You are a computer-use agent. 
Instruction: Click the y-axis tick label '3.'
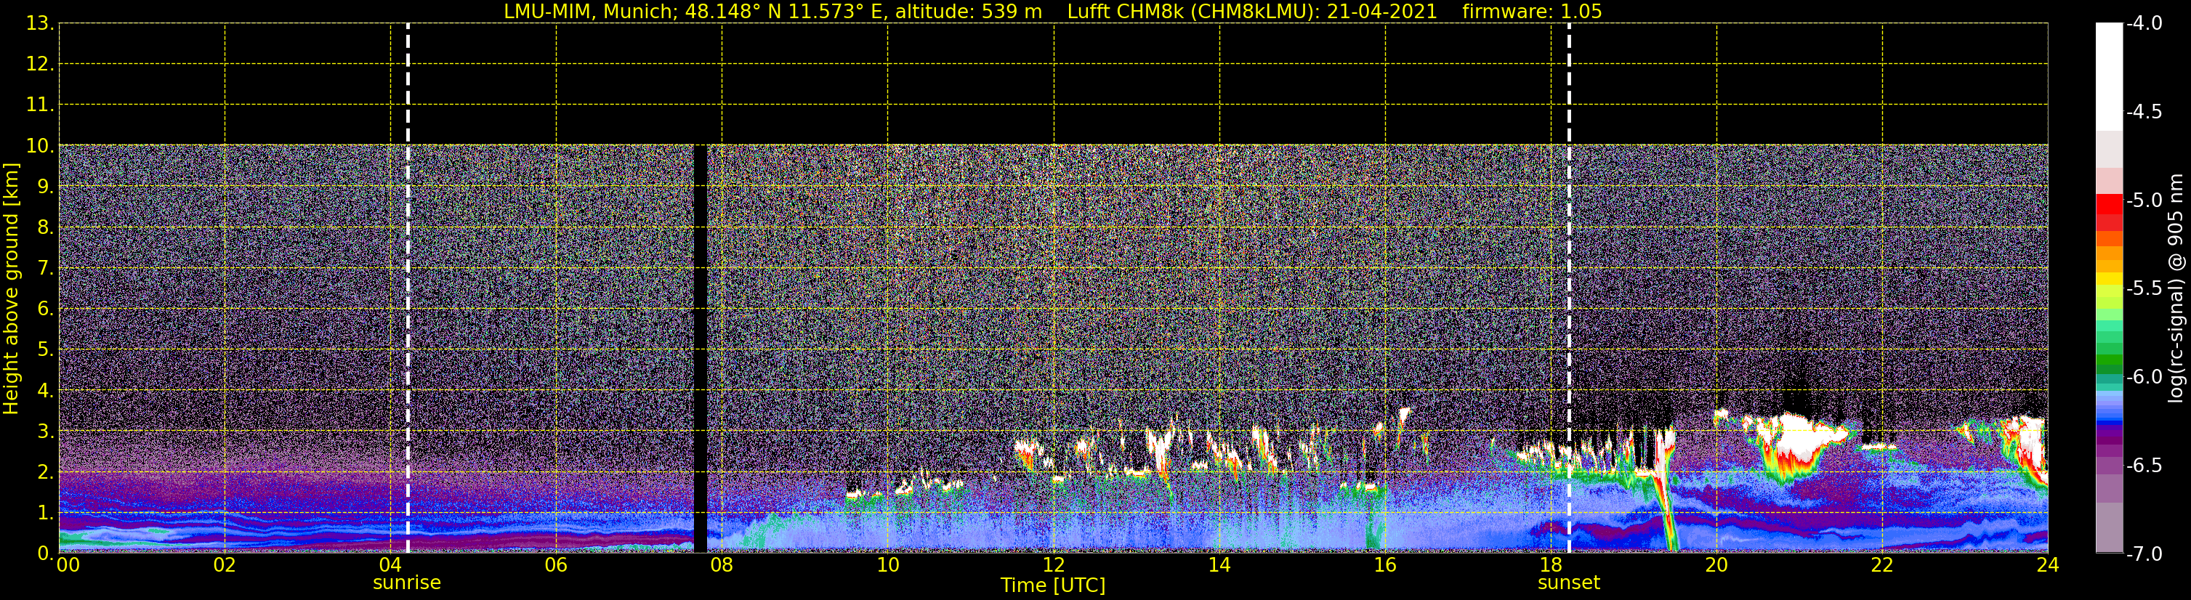(45, 431)
